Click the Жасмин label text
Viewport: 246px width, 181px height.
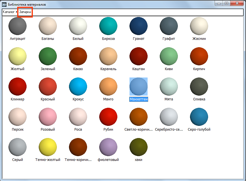tap(199, 39)
